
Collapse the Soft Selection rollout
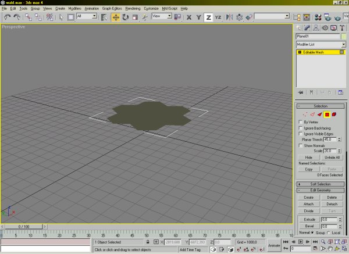coord(320,184)
